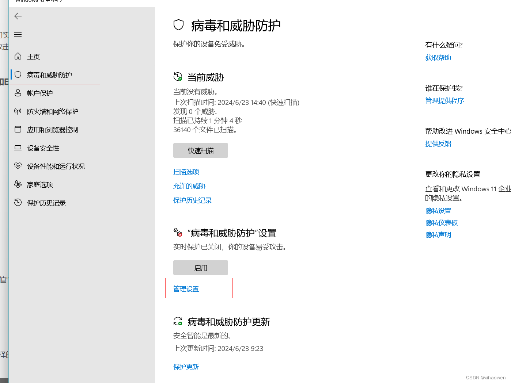Open the 隐私设置 link

click(438, 211)
